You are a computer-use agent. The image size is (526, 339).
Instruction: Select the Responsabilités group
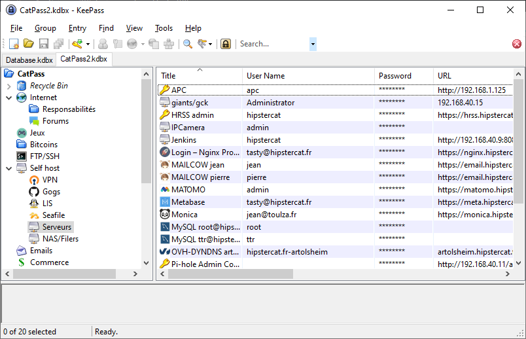(x=69, y=109)
